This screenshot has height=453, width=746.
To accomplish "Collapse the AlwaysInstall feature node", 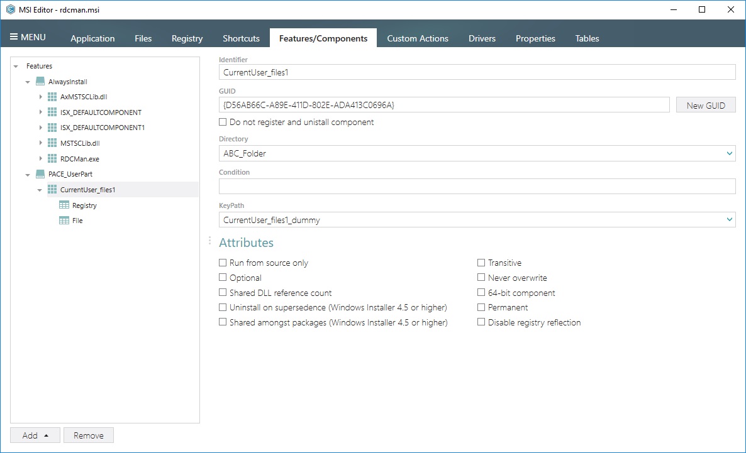I will point(28,82).
